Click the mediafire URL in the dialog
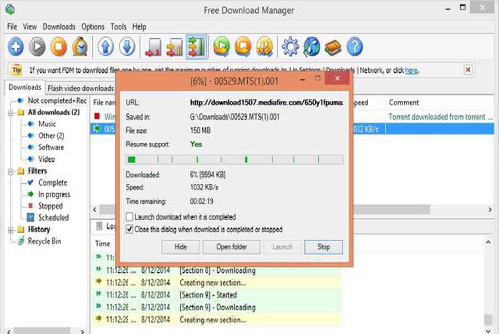499x334 pixels. (266, 102)
